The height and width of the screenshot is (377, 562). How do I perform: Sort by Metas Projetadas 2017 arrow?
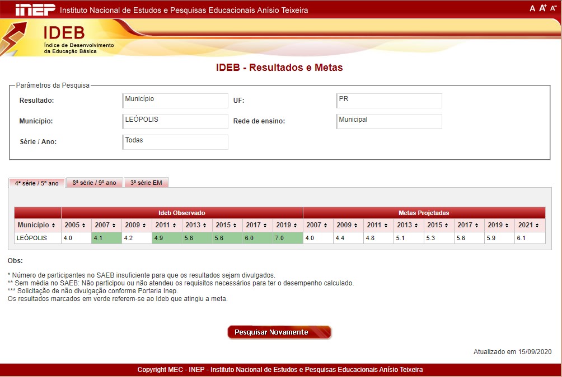[476, 225]
